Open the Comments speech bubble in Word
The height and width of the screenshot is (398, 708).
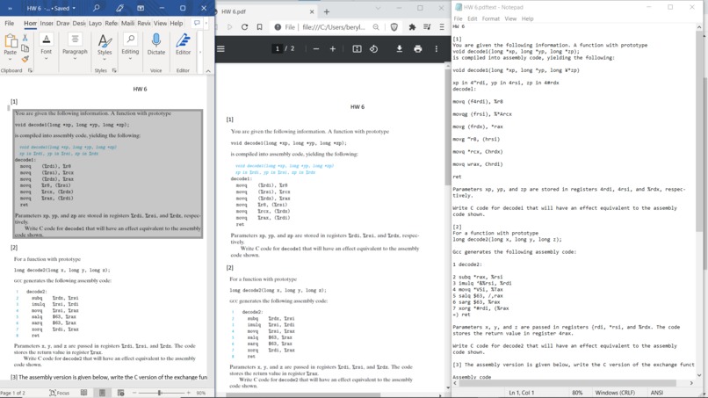coord(197,23)
